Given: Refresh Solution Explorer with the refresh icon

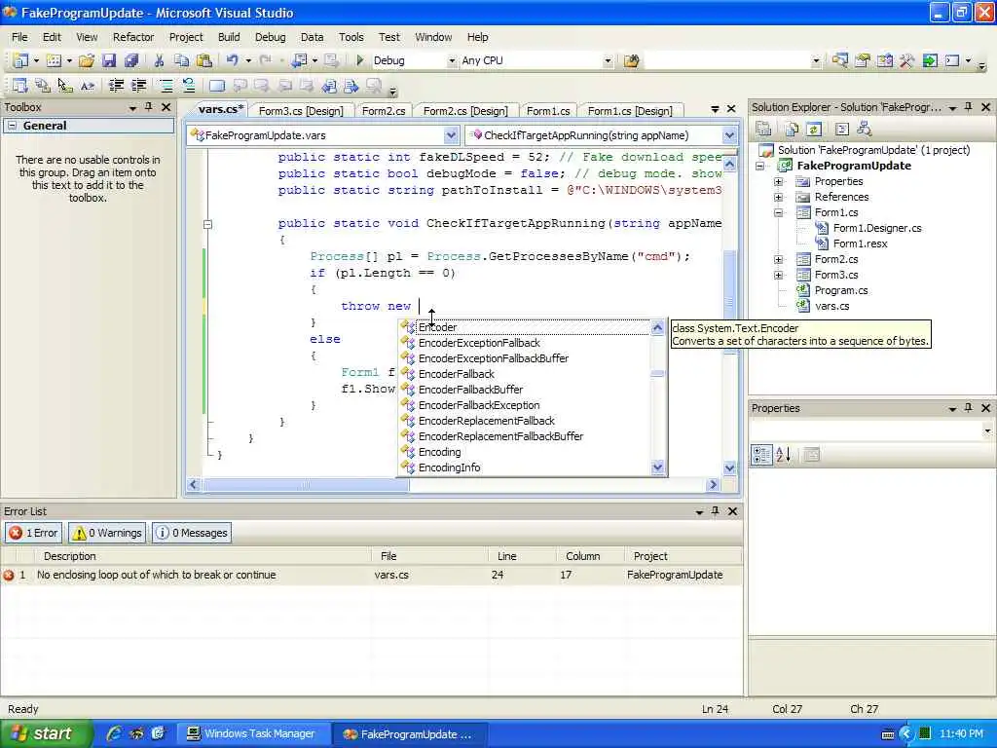Looking at the screenshot, I should pos(814,130).
